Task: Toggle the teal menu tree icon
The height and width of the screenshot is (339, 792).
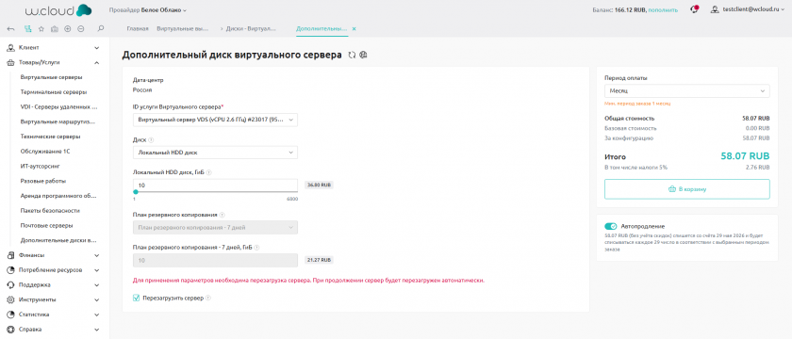Action: pyautogui.click(x=29, y=29)
